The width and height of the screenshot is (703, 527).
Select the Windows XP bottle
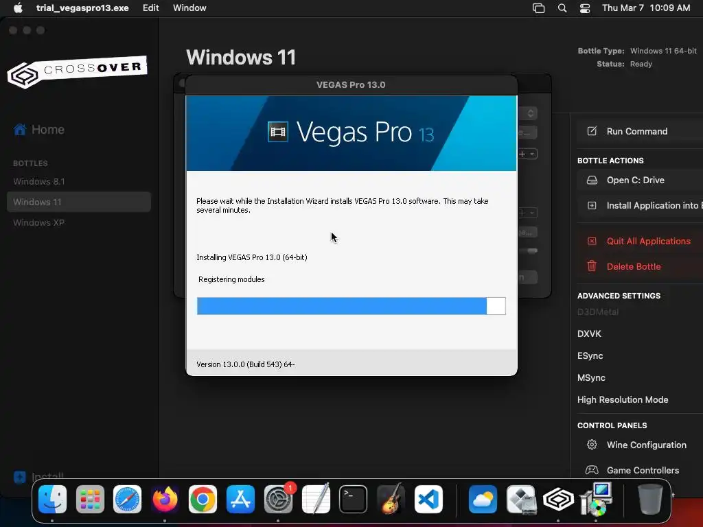(38, 223)
